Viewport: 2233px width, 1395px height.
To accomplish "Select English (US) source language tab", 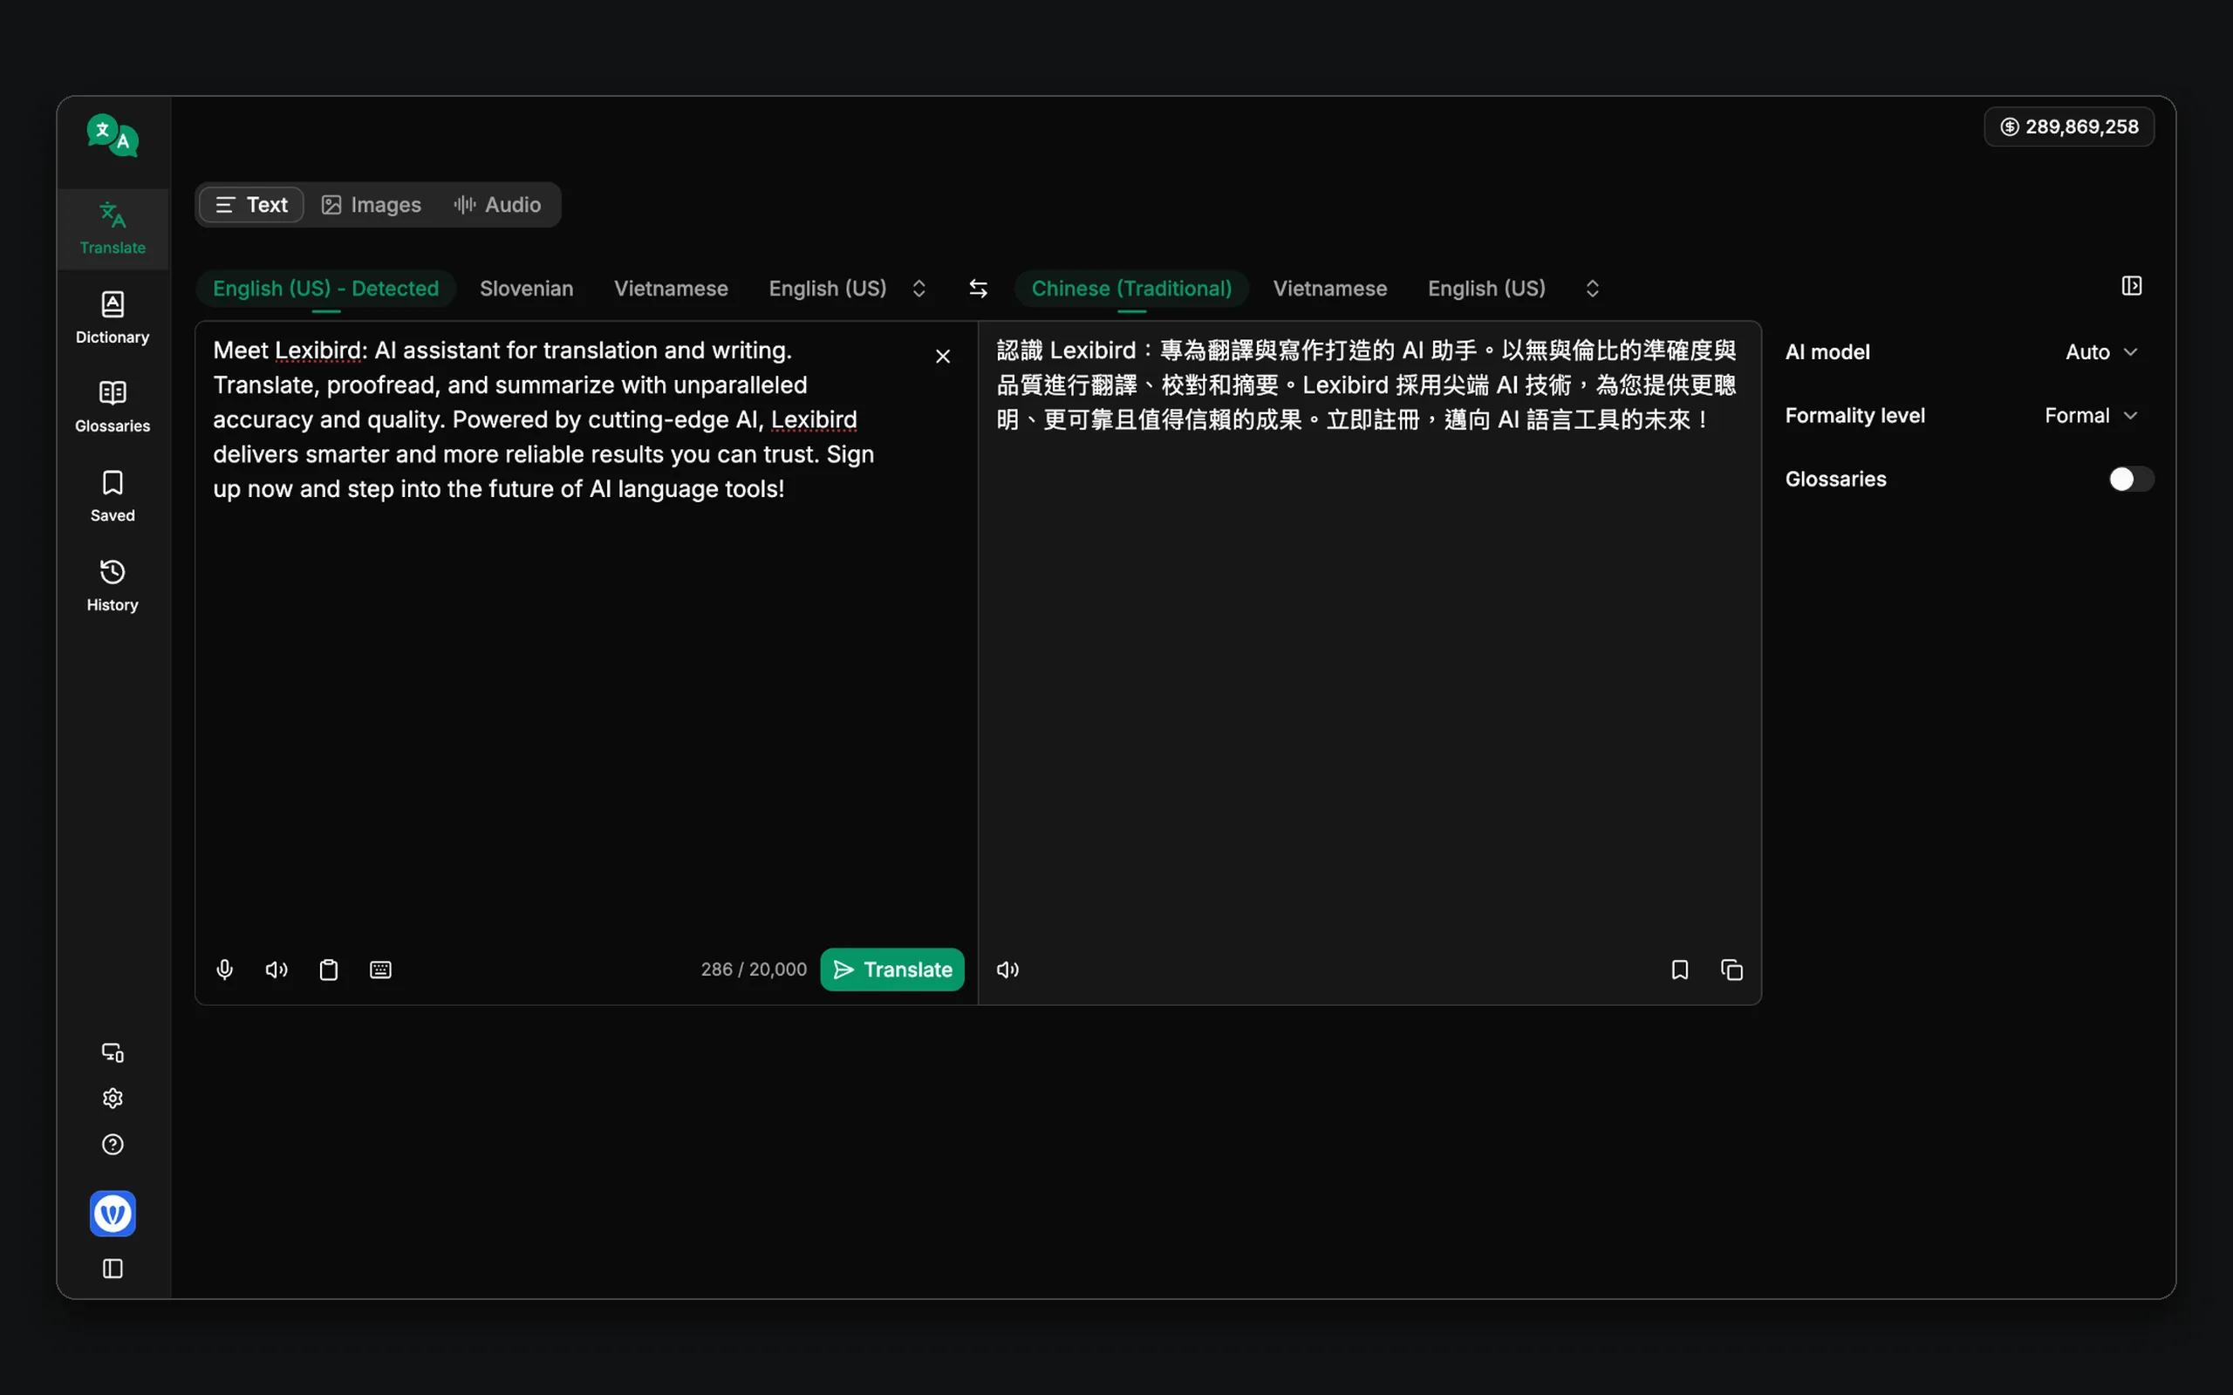I will click(828, 289).
